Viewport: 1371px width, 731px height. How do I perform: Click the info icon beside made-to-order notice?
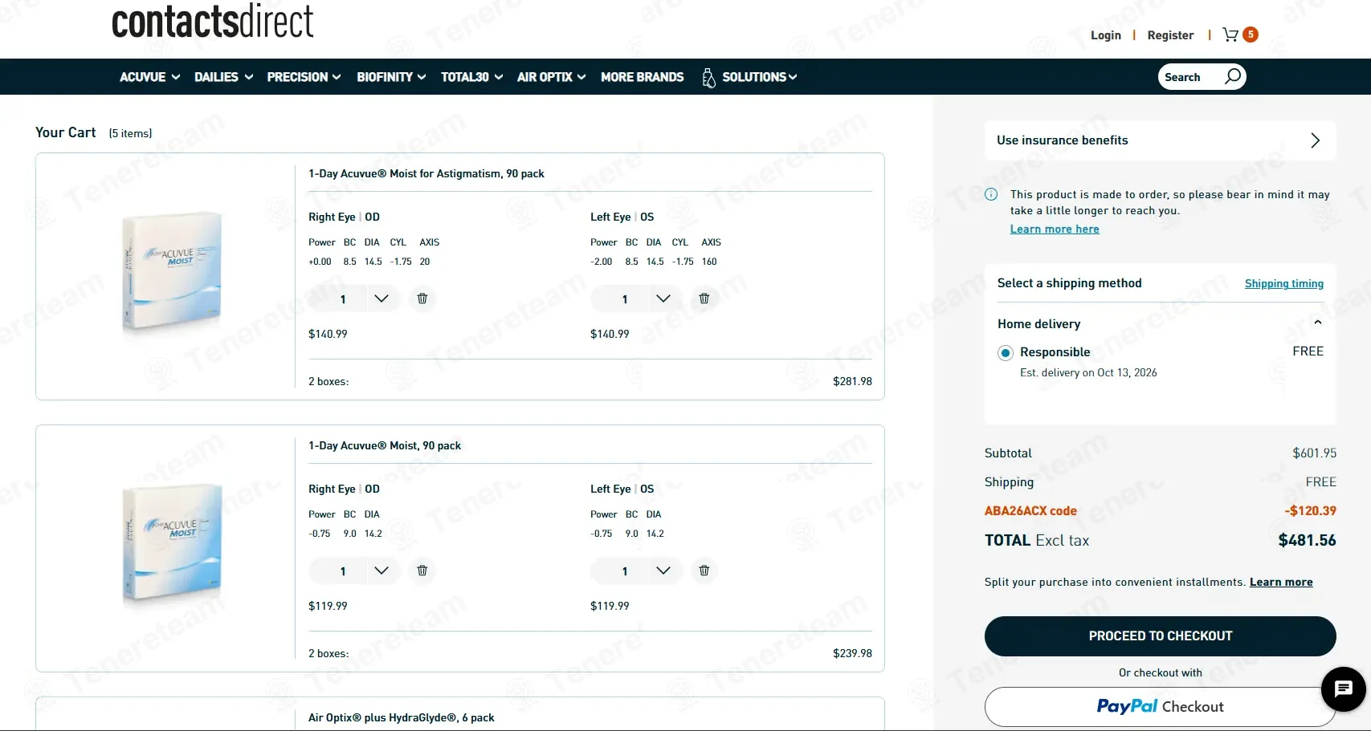(991, 194)
